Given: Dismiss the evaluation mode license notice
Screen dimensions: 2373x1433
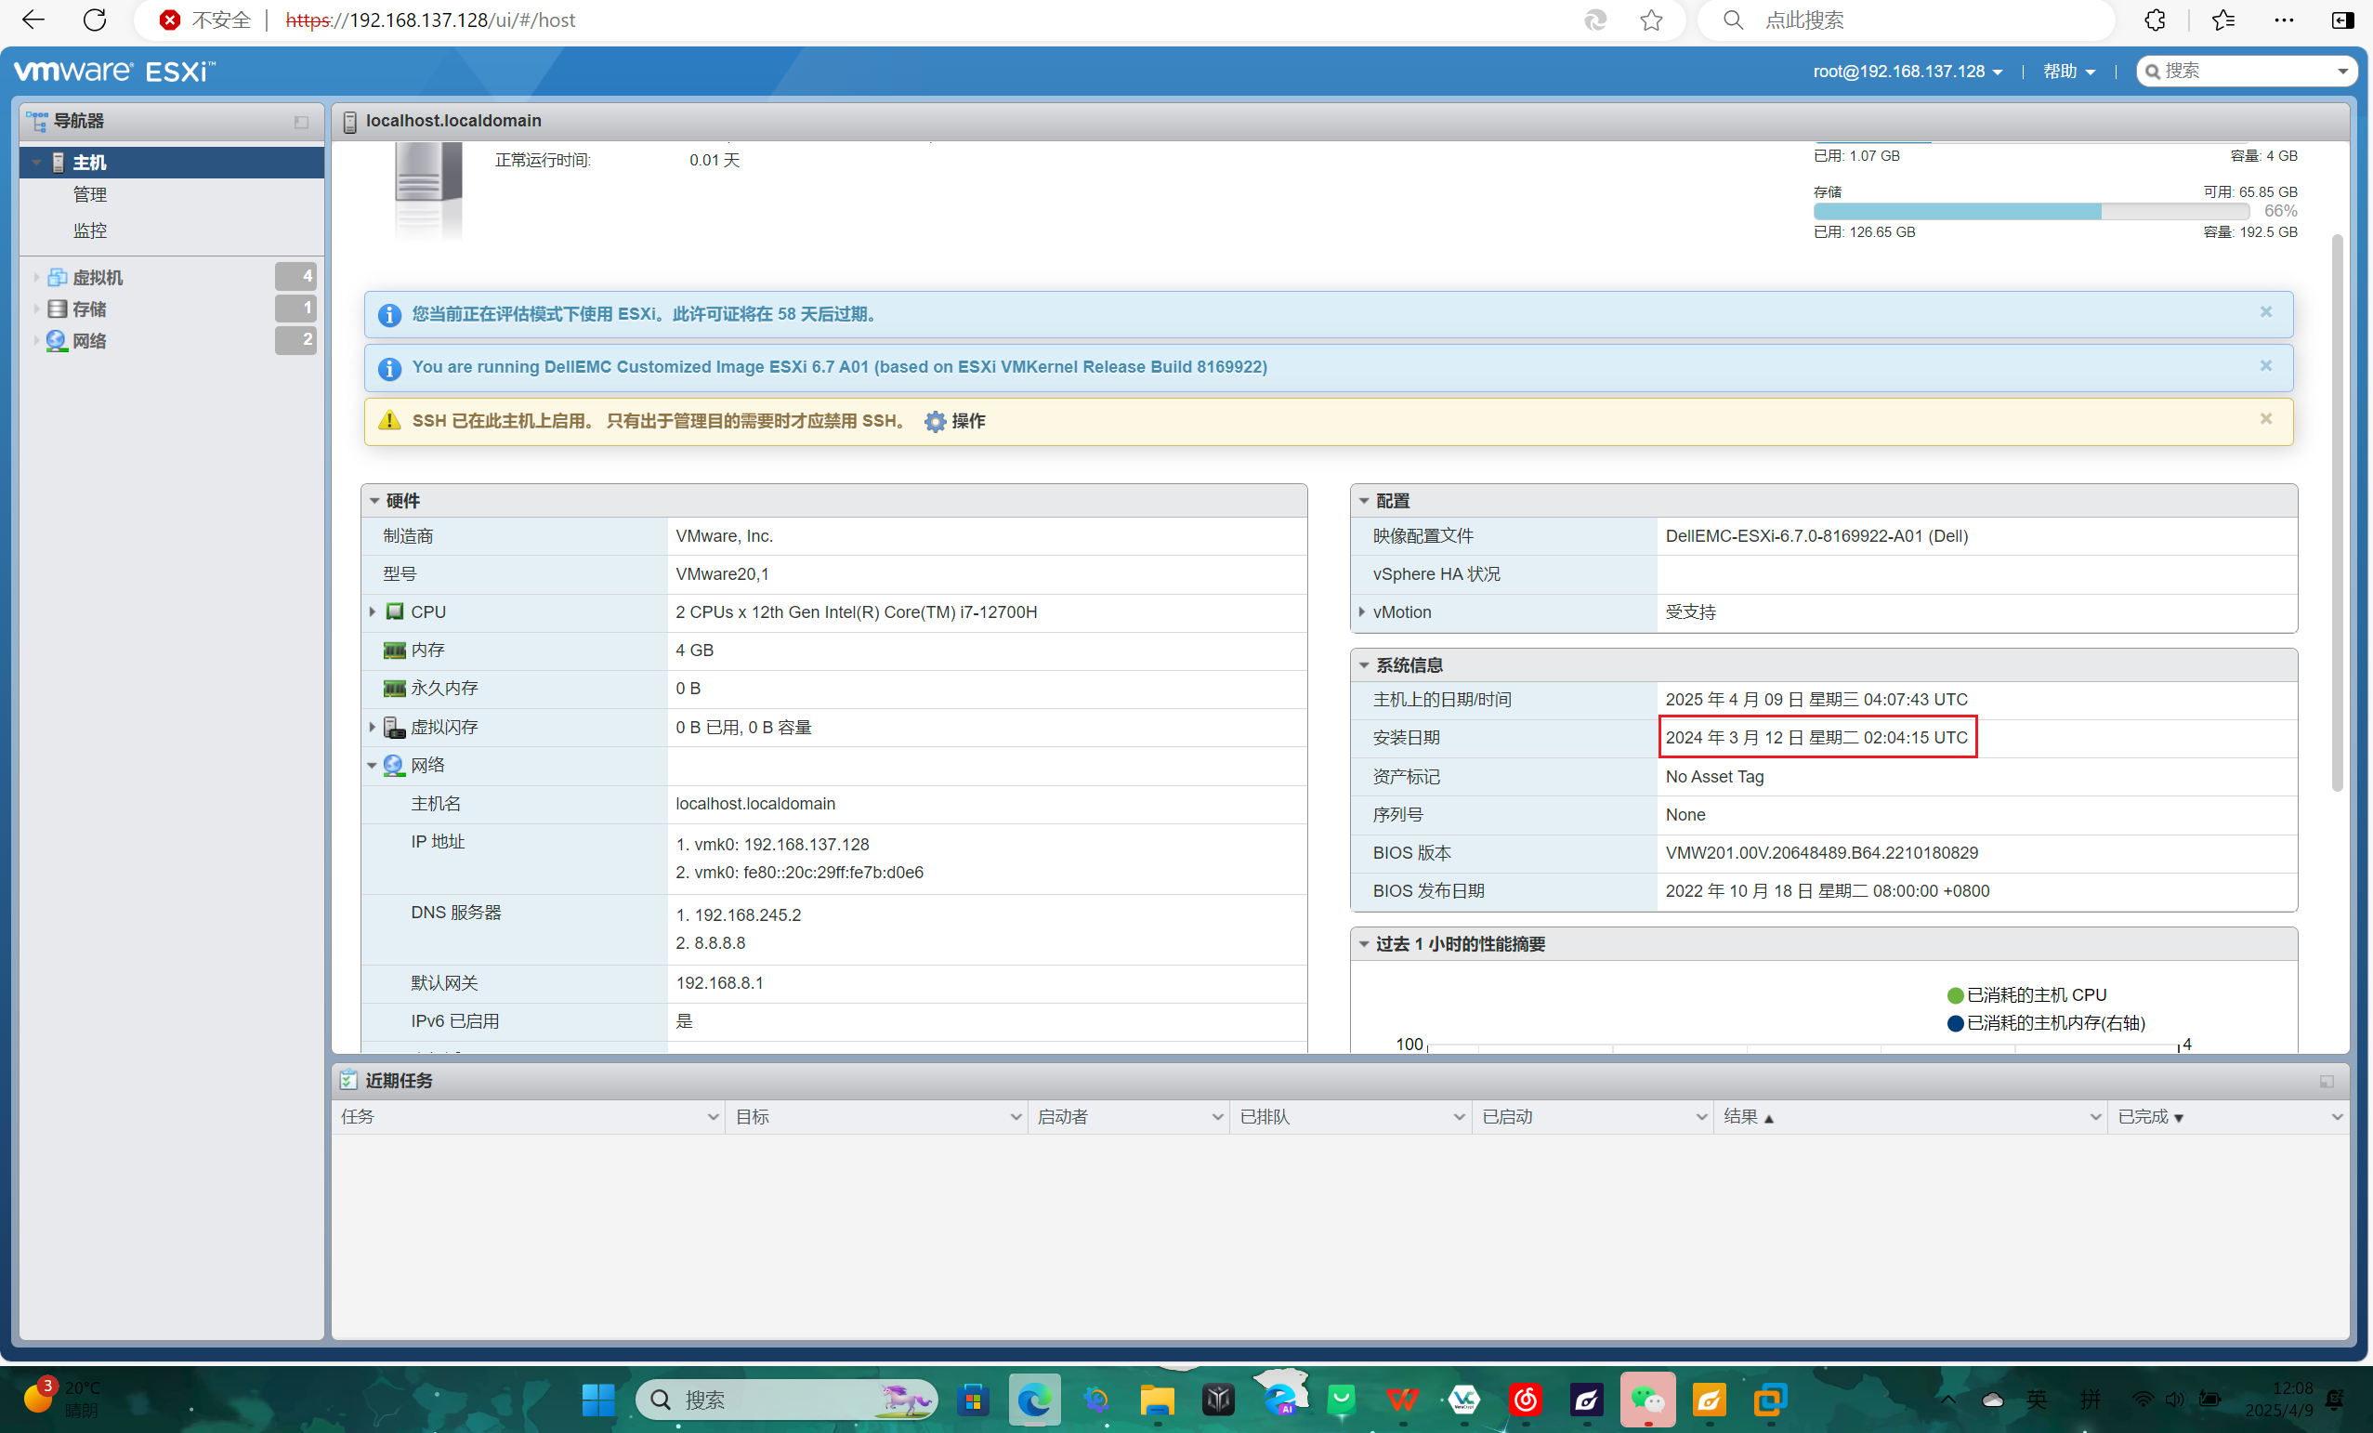Looking at the screenshot, I should click(2265, 312).
